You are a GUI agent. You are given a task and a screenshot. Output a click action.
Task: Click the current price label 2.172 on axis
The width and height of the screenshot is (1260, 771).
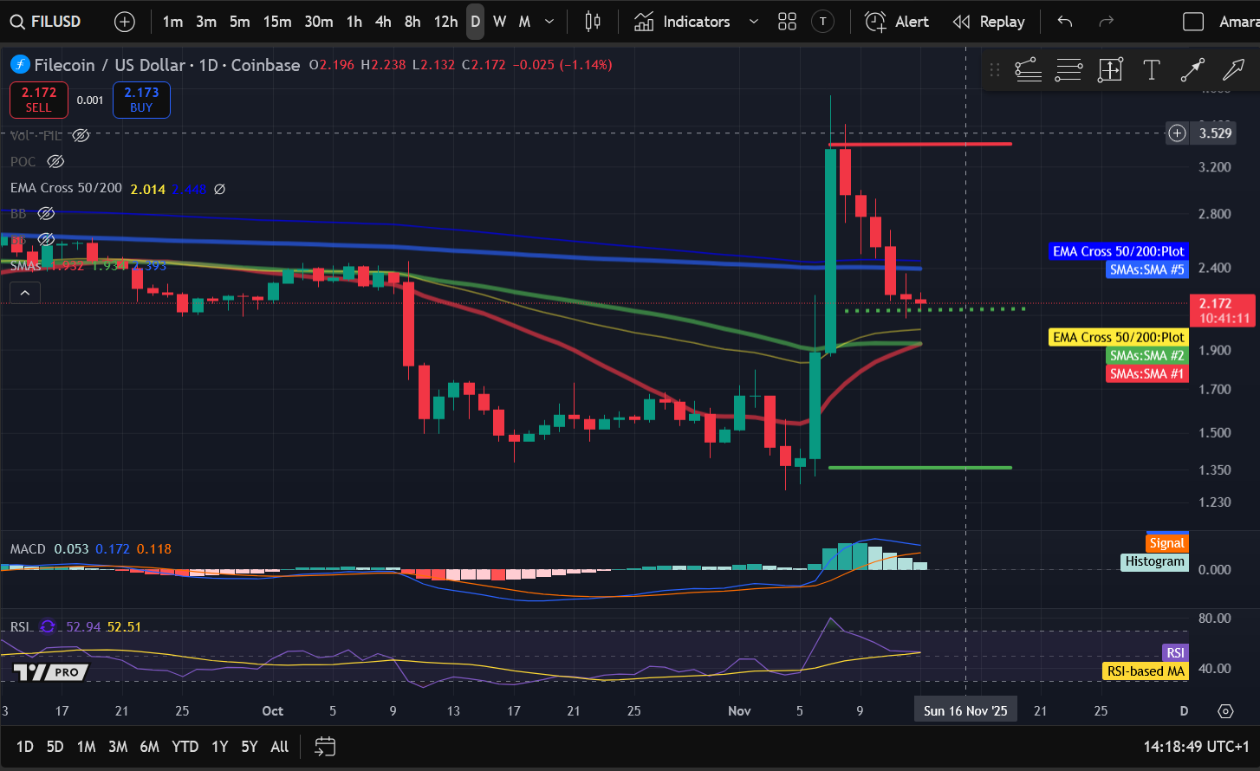click(x=1224, y=310)
